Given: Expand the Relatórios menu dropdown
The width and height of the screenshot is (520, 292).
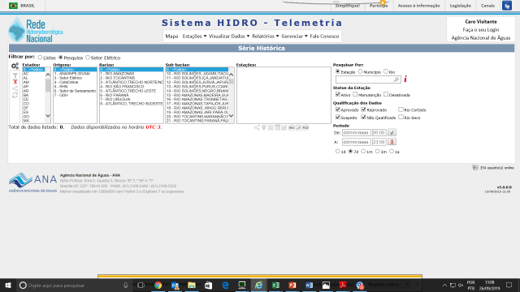Looking at the screenshot, I should click(266, 36).
